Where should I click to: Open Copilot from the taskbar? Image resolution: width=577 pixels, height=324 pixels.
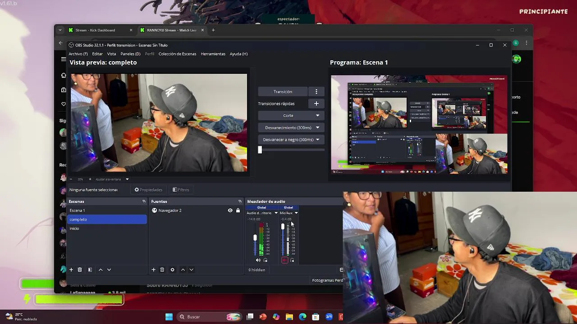pos(276,317)
